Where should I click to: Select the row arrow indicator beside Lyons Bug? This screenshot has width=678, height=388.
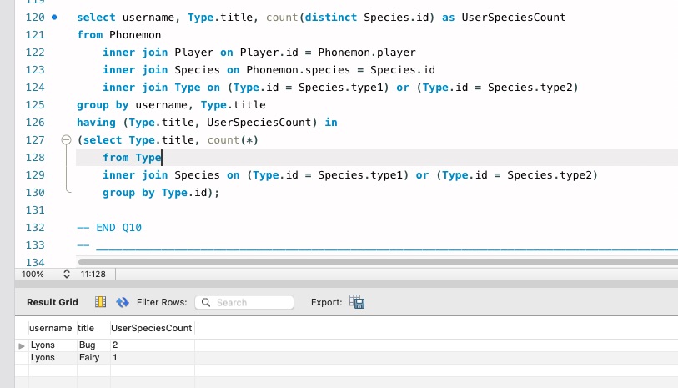22,345
